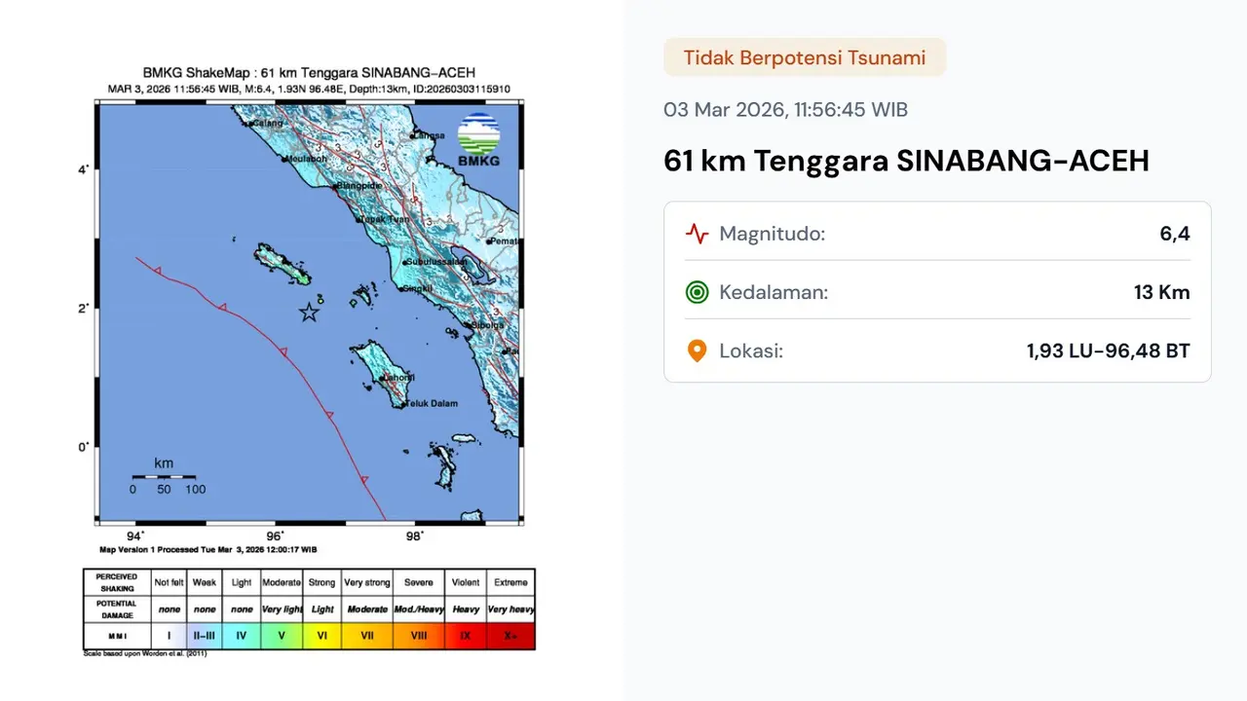This screenshot has height=701, width=1247.
Task: Click the MMI 'VIII' orange legend swatch
Action: (419, 636)
